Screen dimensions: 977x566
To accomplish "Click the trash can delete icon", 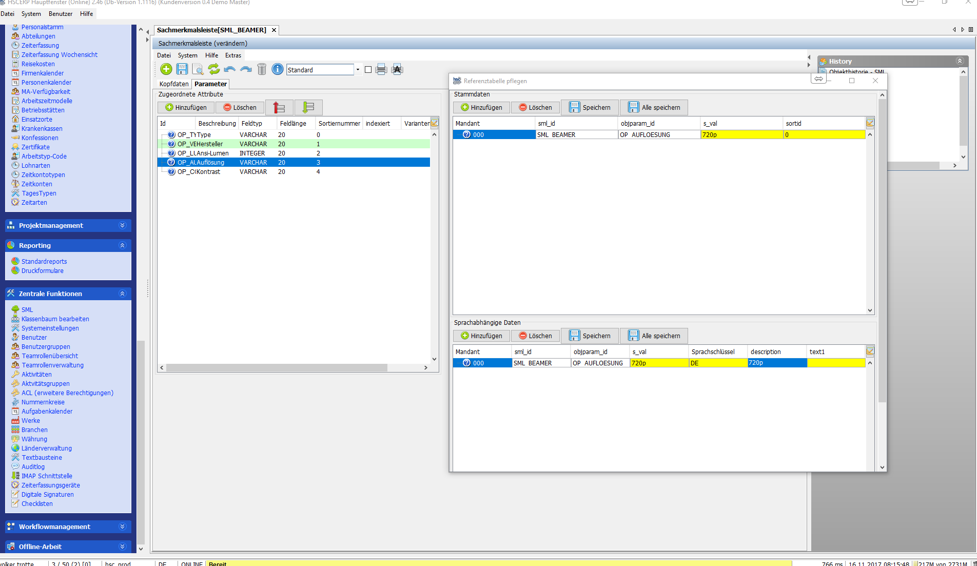I will click(x=262, y=69).
